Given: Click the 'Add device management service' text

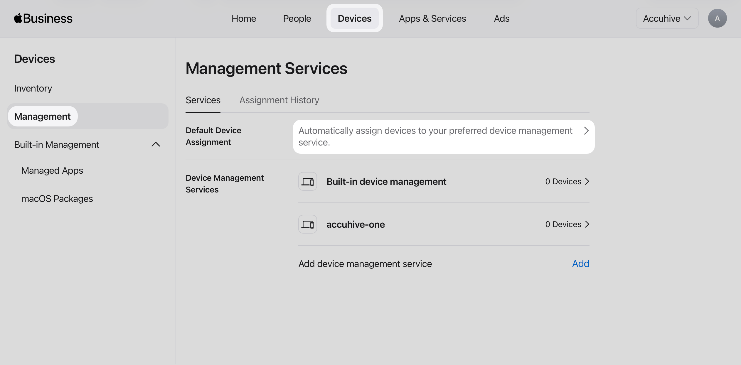Looking at the screenshot, I should click(x=365, y=264).
